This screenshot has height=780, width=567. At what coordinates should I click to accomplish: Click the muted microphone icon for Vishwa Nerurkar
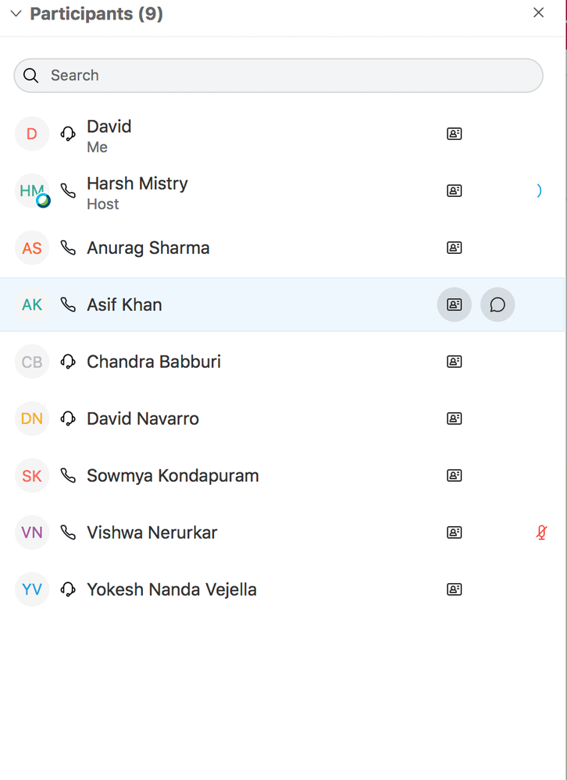pos(540,532)
